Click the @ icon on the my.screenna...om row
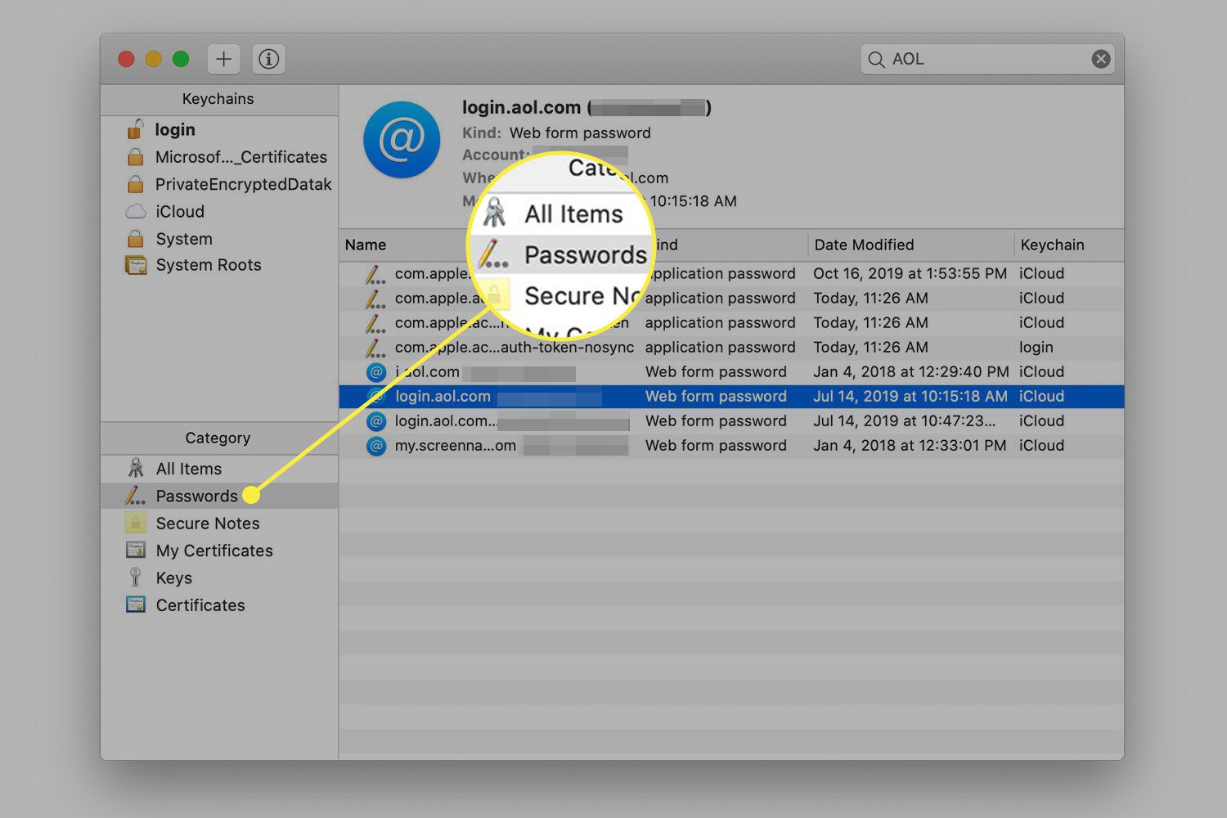Viewport: 1227px width, 818px height. coord(376,446)
